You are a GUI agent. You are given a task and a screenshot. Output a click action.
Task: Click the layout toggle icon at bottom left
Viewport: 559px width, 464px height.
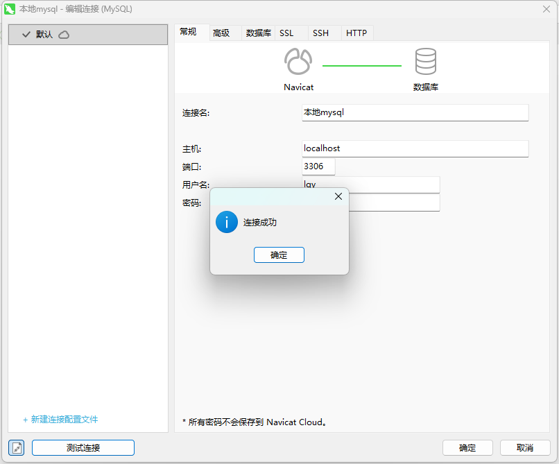pyautogui.click(x=17, y=447)
